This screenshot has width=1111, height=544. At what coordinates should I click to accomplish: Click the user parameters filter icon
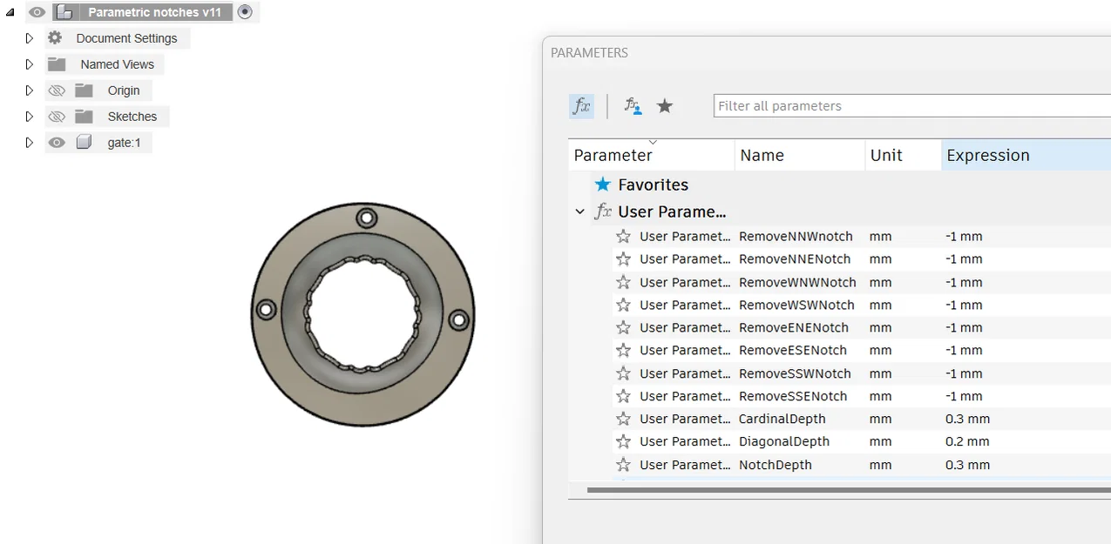[633, 106]
